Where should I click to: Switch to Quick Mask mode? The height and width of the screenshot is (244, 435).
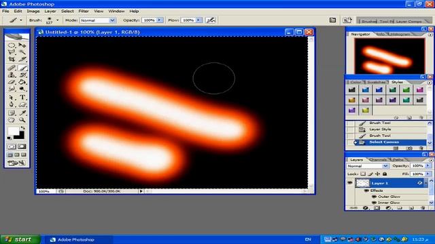pyautogui.click(x=22, y=146)
